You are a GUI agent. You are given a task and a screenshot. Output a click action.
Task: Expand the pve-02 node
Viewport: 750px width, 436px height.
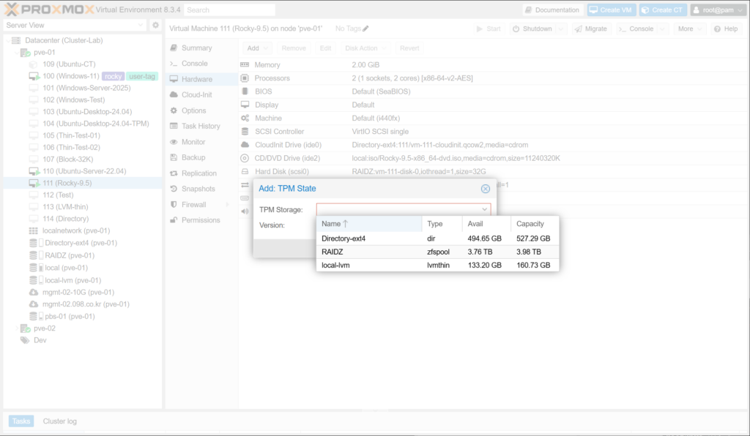tap(17, 328)
